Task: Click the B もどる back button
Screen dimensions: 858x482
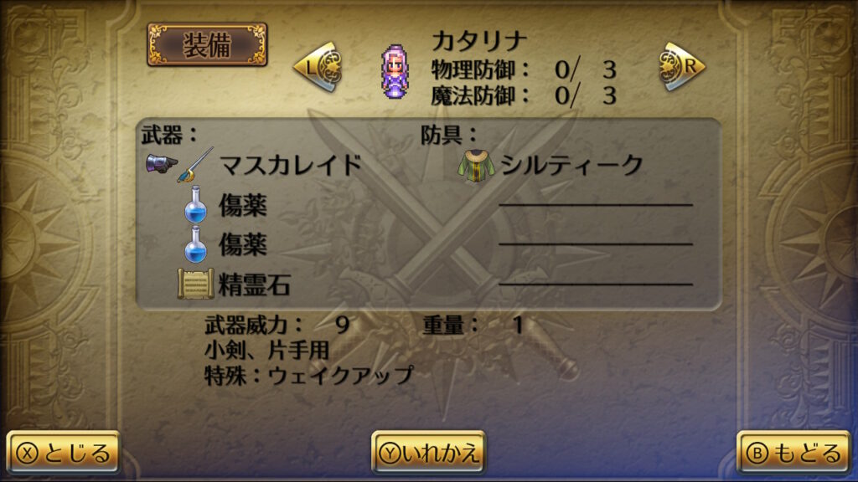Action: click(x=794, y=452)
